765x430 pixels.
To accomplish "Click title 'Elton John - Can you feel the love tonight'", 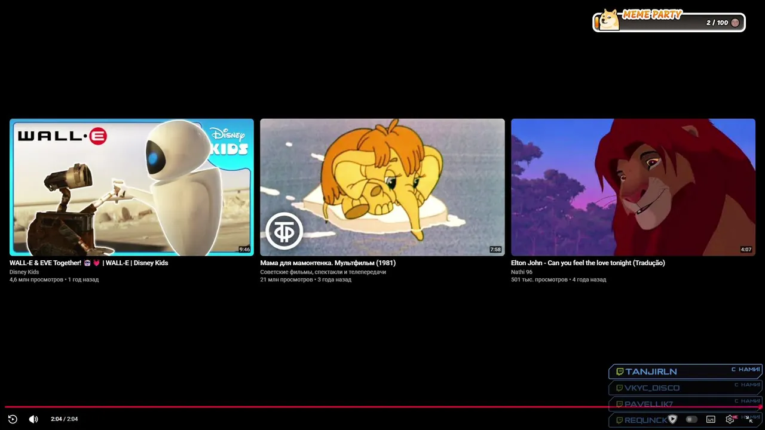I will [588, 263].
